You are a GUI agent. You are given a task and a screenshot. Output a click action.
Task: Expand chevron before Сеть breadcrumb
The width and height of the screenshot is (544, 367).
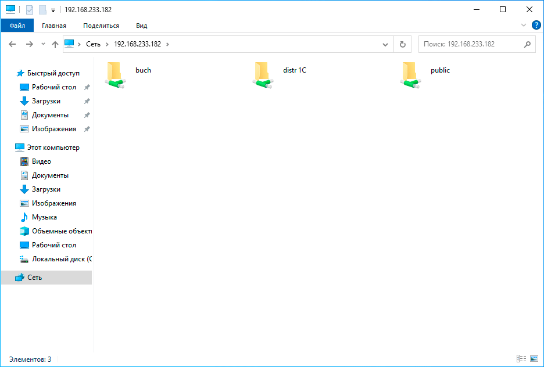click(80, 44)
